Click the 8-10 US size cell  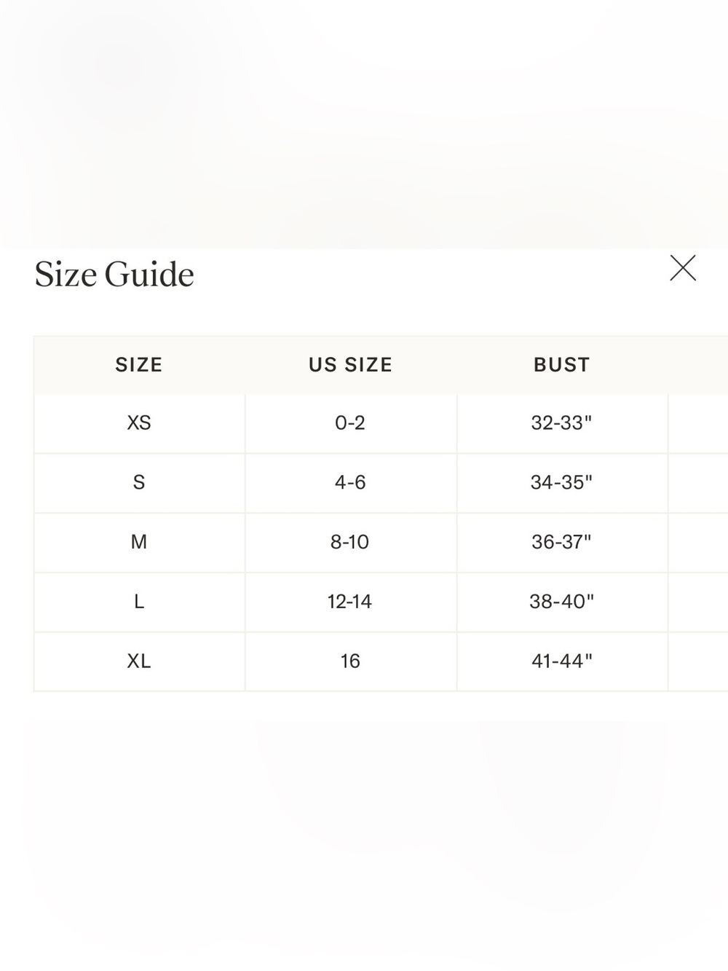pos(350,543)
